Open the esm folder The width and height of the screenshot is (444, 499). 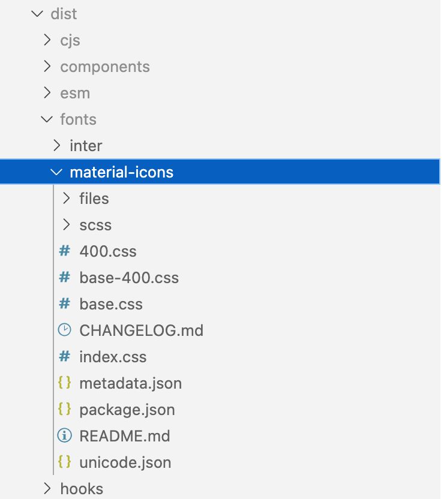[x=75, y=93]
